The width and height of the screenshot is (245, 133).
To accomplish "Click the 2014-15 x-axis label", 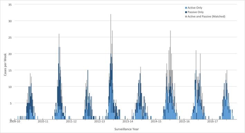I will pos(156,122).
